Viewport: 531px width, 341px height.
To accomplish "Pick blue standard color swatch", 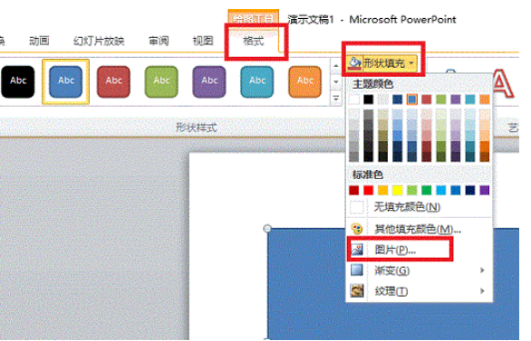I will coord(456,190).
